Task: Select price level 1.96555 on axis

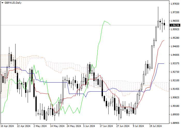Action: coord(175,21)
